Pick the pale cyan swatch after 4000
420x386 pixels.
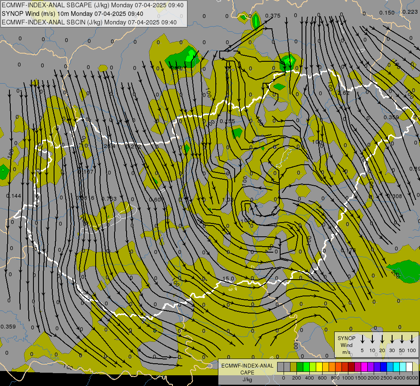pos(403,367)
